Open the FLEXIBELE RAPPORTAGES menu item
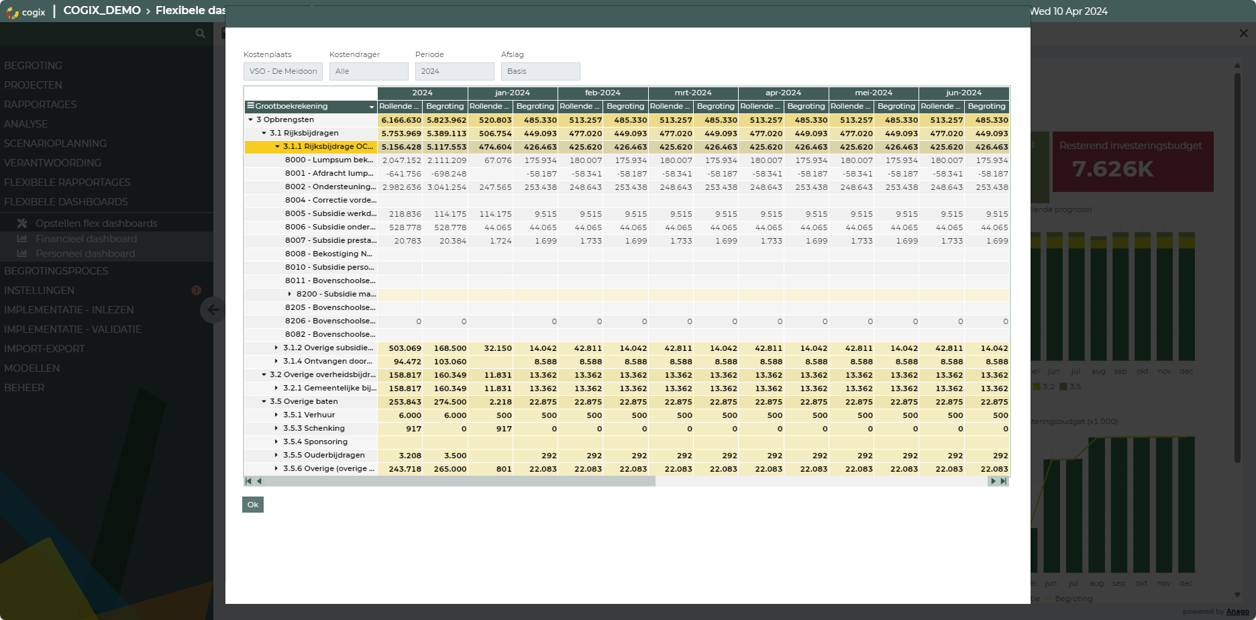Screen dimensions: 1256x620 [67, 183]
